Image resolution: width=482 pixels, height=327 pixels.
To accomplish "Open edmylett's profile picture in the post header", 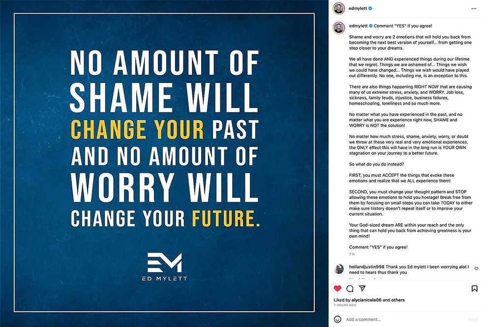I will (338, 8).
